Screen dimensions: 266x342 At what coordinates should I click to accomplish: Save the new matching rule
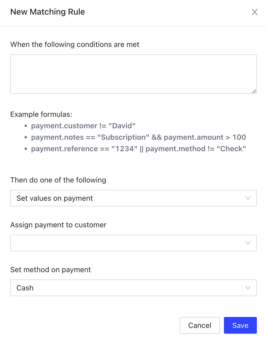tap(240, 325)
